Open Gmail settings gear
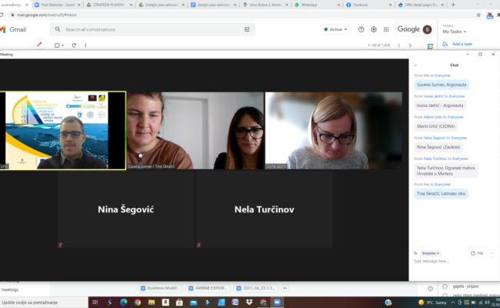The image size is (500, 308). point(374,29)
